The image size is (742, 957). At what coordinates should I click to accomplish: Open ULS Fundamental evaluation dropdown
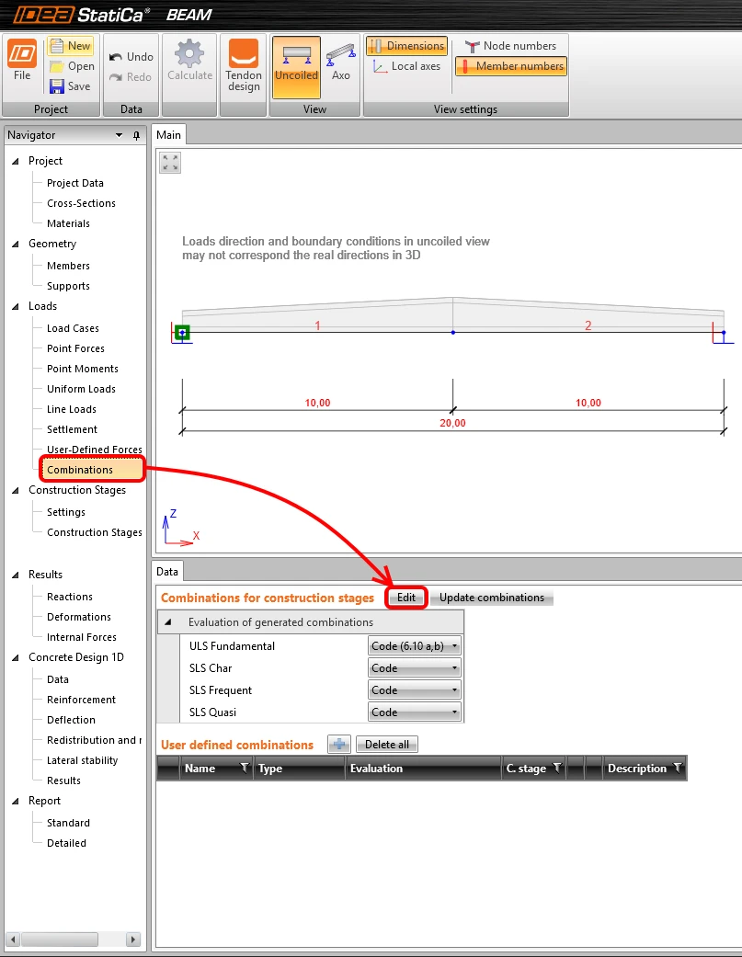point(415,645)
